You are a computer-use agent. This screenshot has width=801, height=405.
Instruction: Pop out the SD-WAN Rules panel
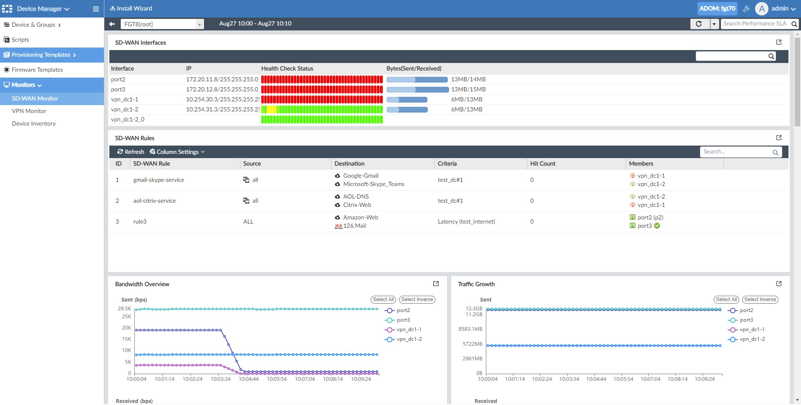click(x=778, y=138)
